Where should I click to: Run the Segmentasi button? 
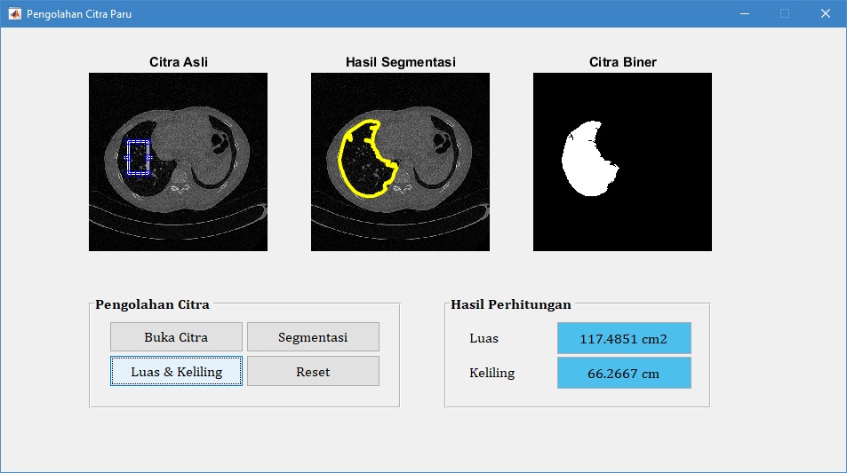coord(313,337)
